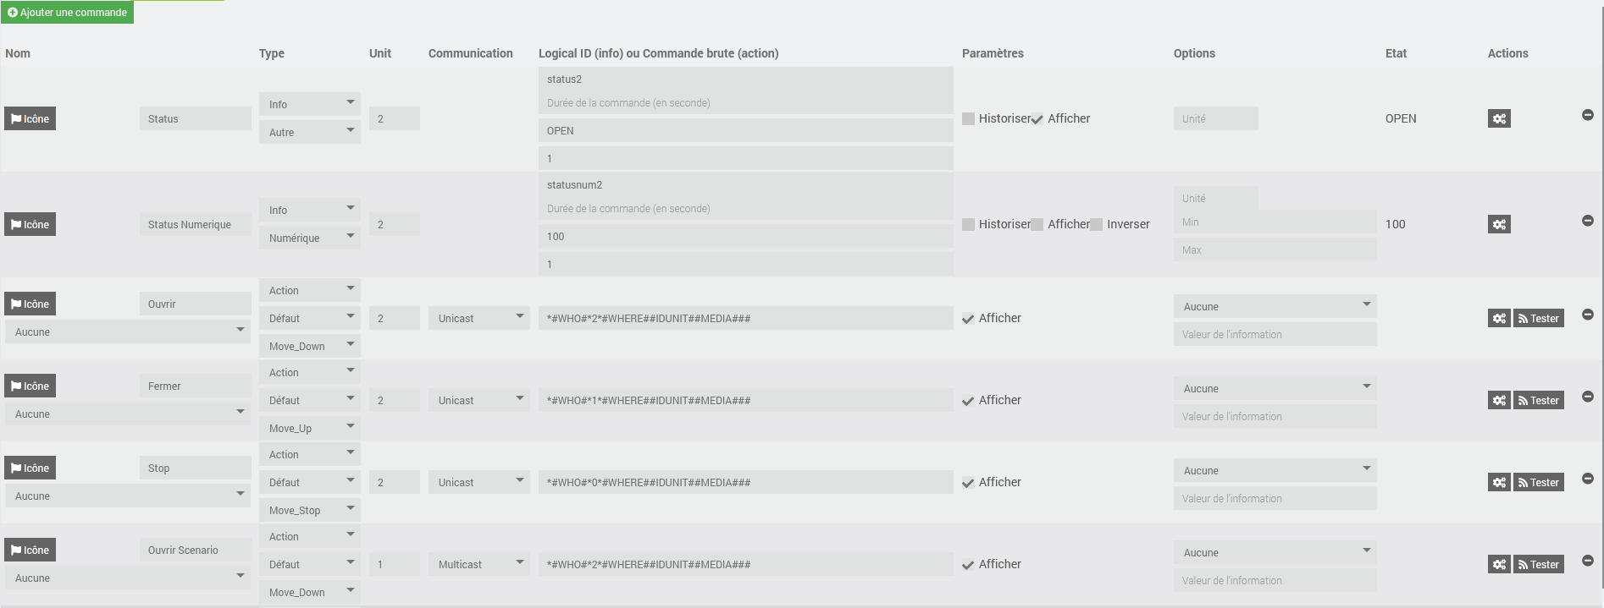Test the Ouvrir Scenario command with Tester
The width and height of the screenshot is (1604, 608).
1538,565
